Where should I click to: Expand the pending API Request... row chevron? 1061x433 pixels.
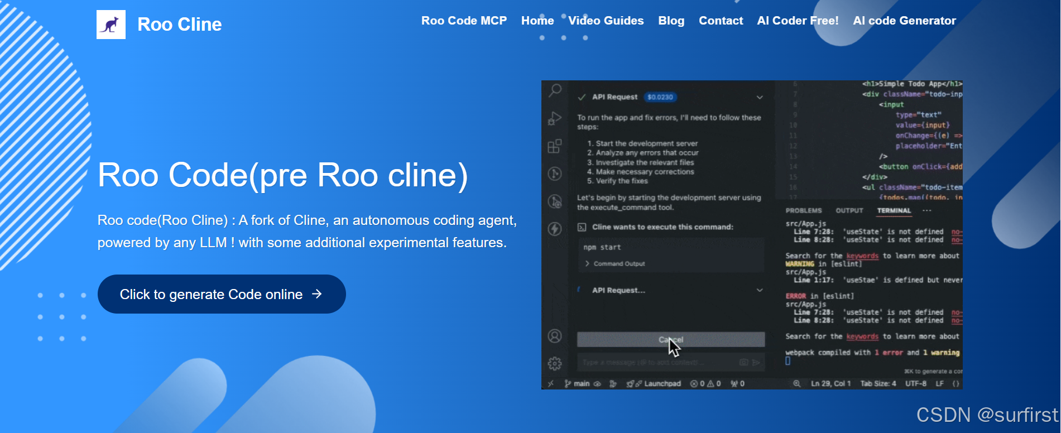pyautogui.click(x=760, y=290)
